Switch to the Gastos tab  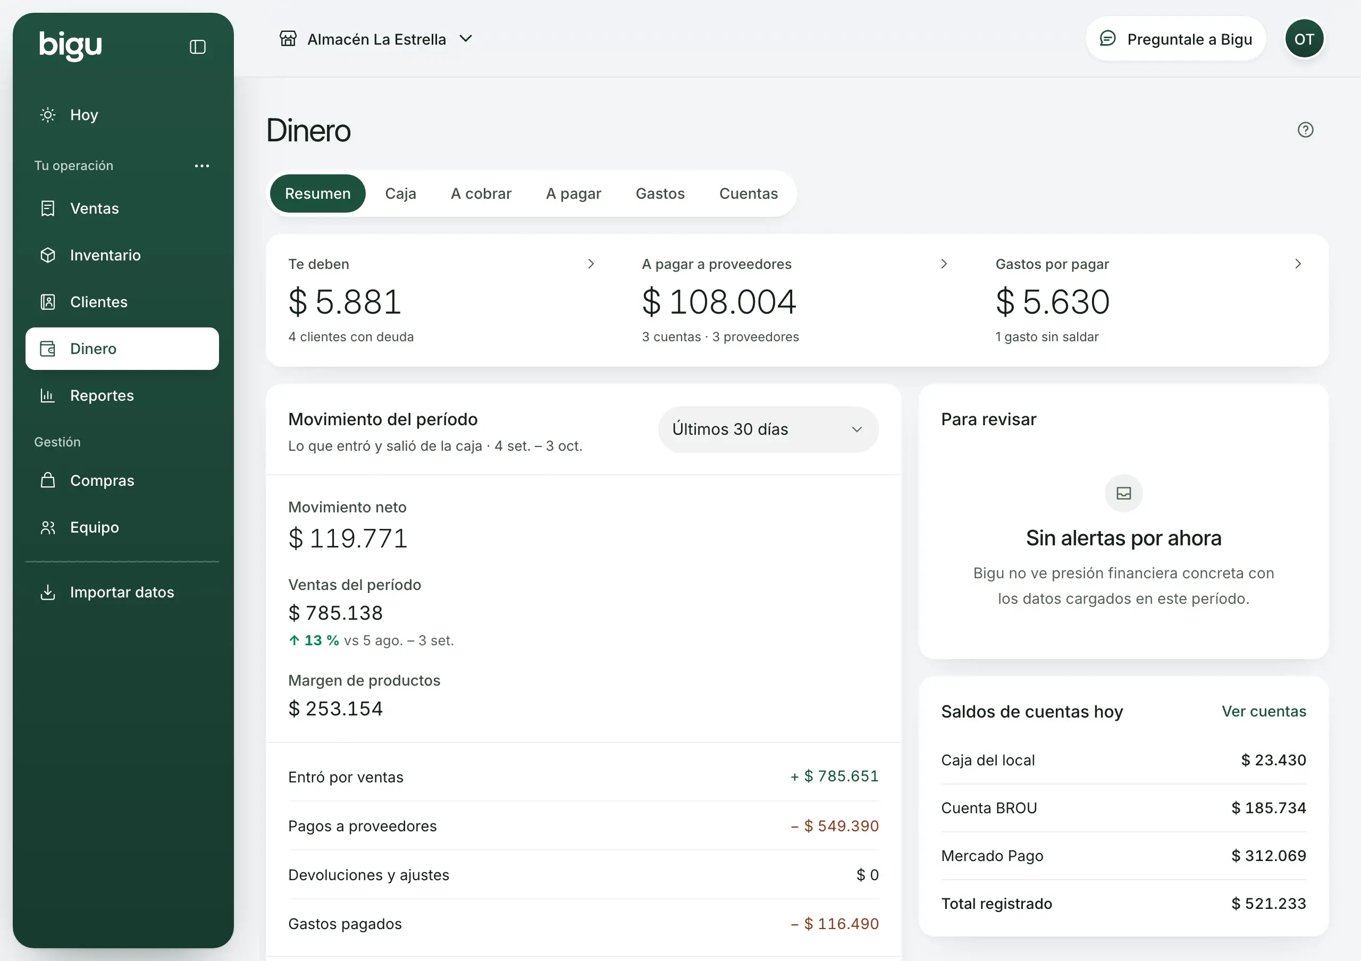(x=660, y=193)
